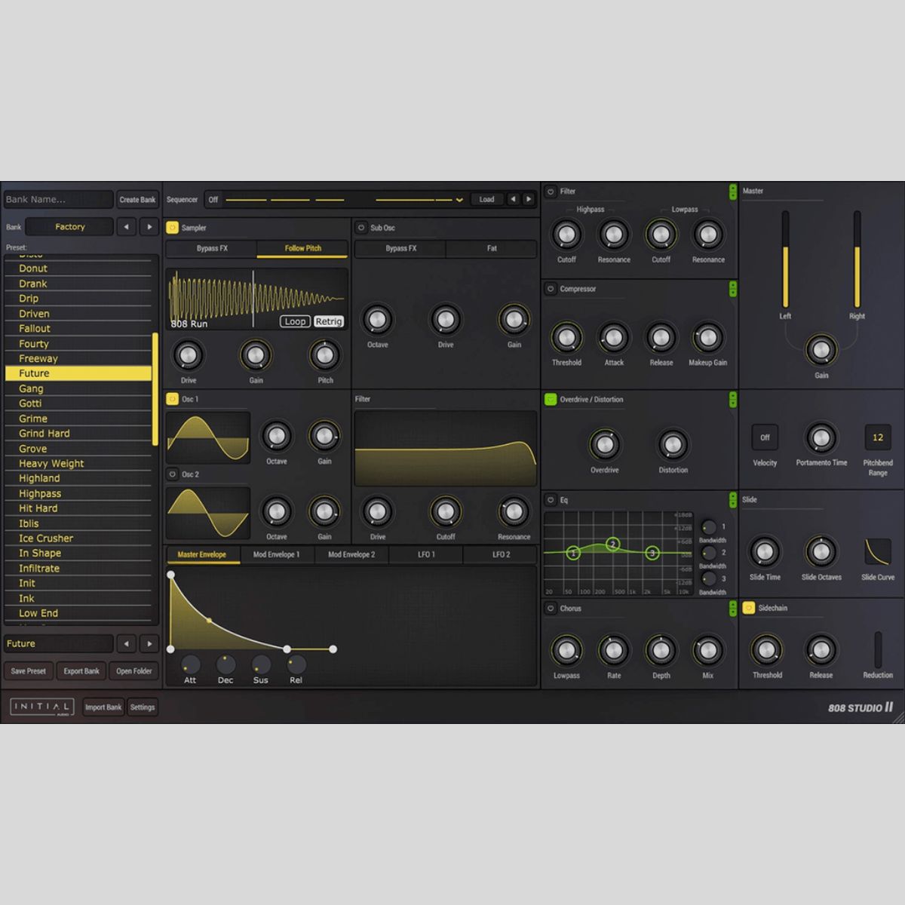This screenshot has width=905, height=905.
Task: Click the Bank Name input field
Action: [58, 200]
